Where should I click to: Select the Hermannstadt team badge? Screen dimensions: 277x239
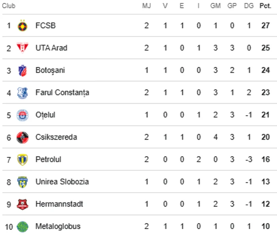point(23,205)
